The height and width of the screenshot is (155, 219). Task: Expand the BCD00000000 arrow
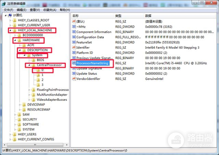pos(15,35)
